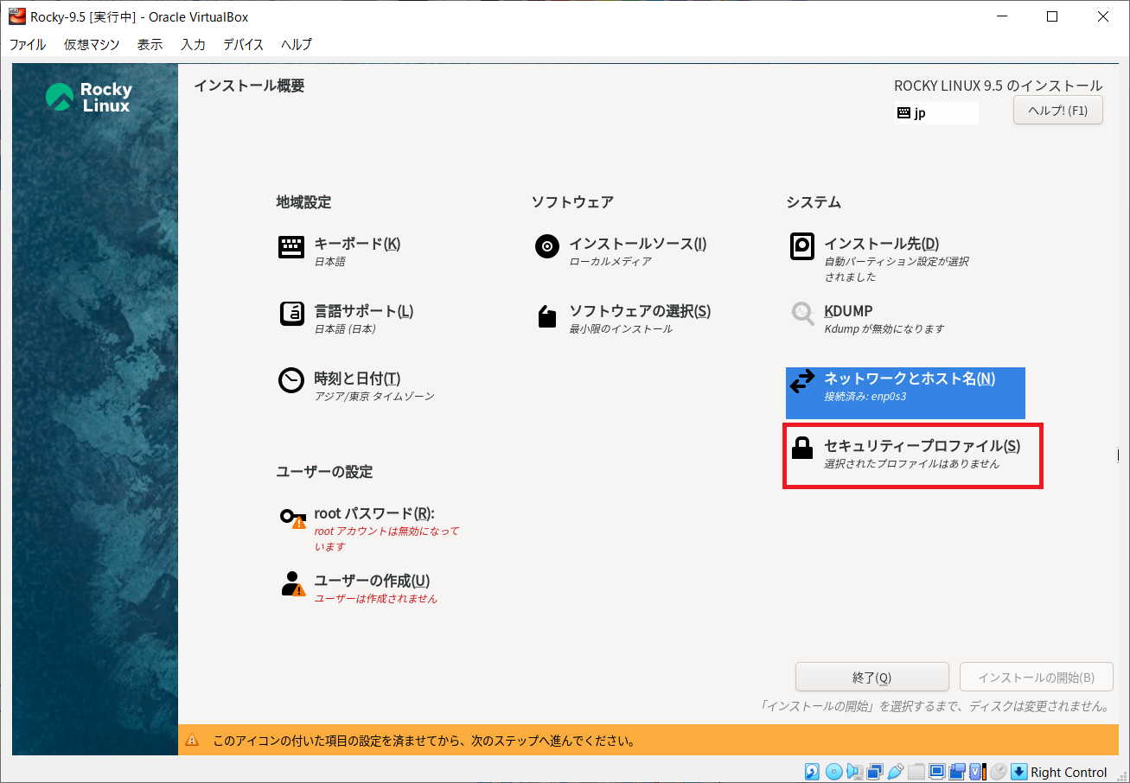The width and height of the screenshot is (1130, 783).
Task: Open the 仮想マシン menu
Action: click(x=92, y=44)
